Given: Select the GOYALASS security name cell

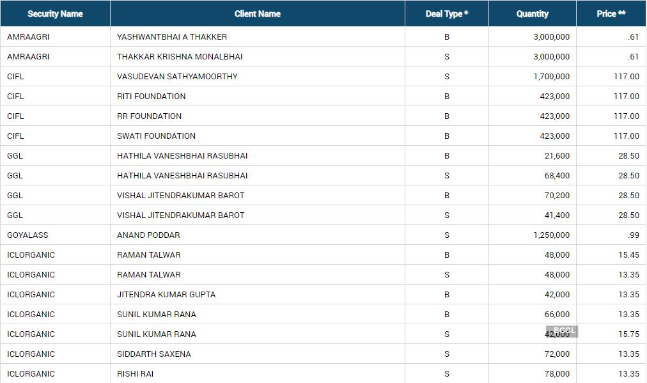Looking at the screenshot, I should (27, 235).
